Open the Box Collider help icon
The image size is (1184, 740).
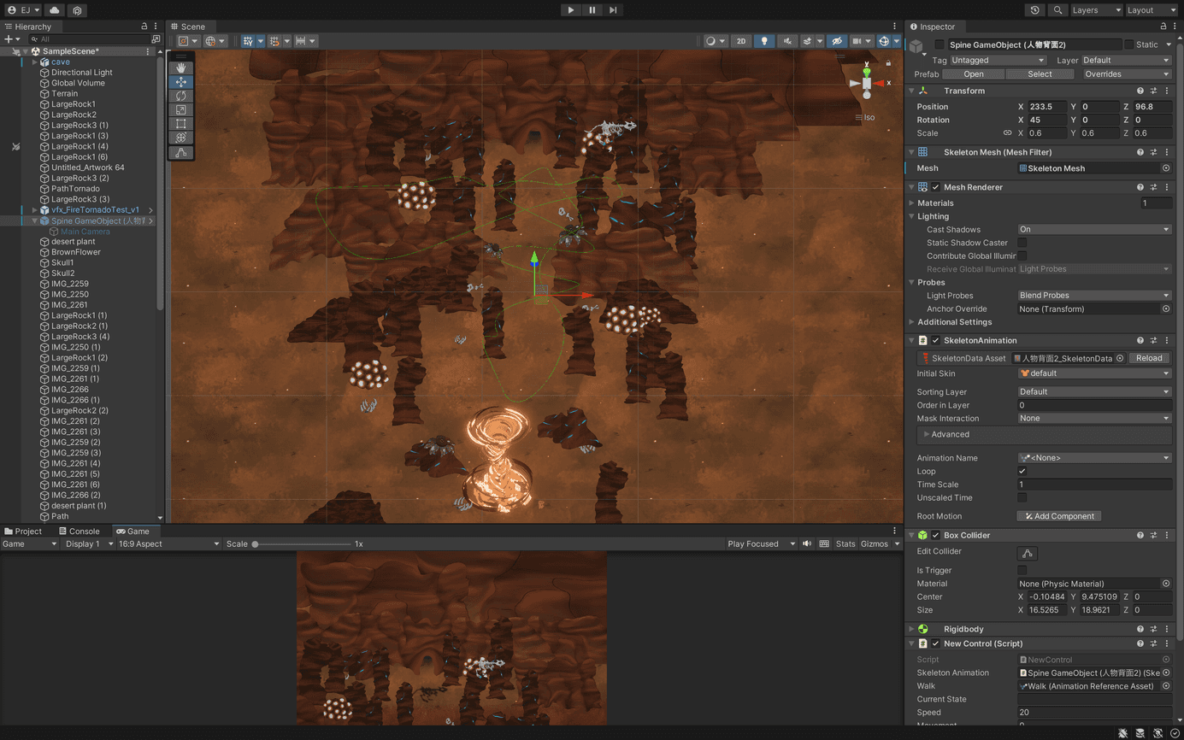coord(1140,535)
